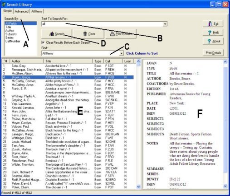Select the row for The book thief
Image resolution: width=230 pixels, height=196 pixels.
pyautogui.click(x=68, y=149)
